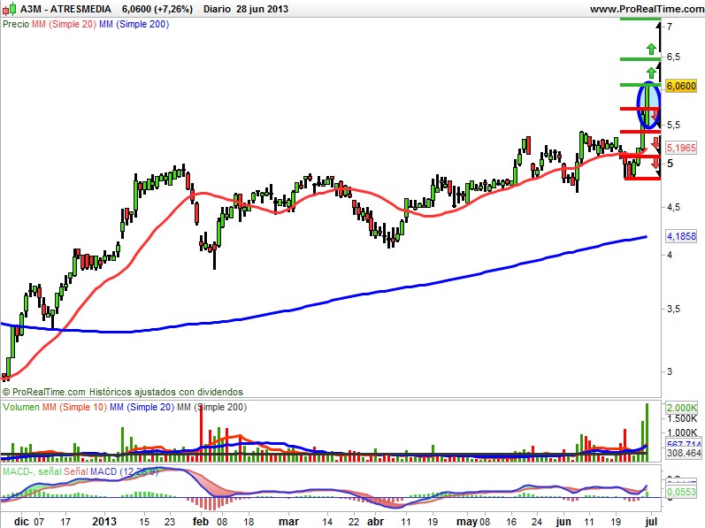This screenshot has height=528, width=705.
Task: Click the 23 date label on time axis
Action: tap(170, 522)
